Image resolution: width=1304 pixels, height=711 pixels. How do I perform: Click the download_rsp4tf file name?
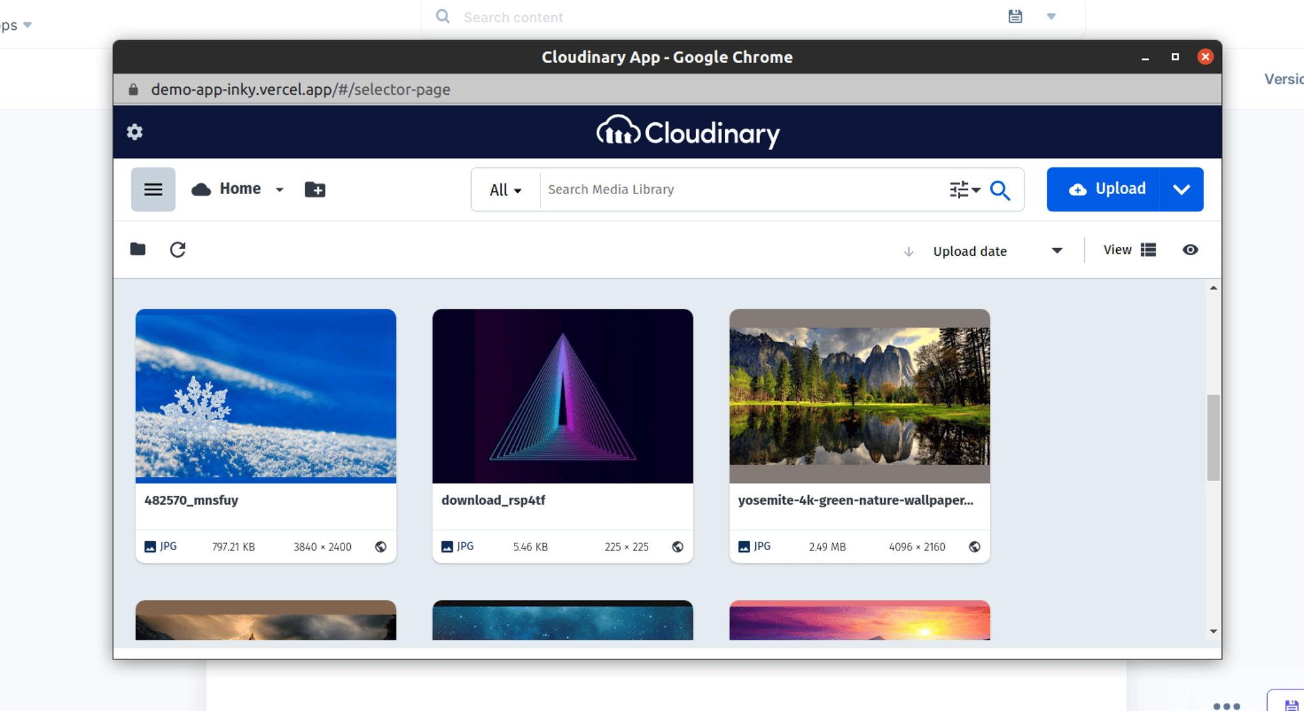click(493, 500)
